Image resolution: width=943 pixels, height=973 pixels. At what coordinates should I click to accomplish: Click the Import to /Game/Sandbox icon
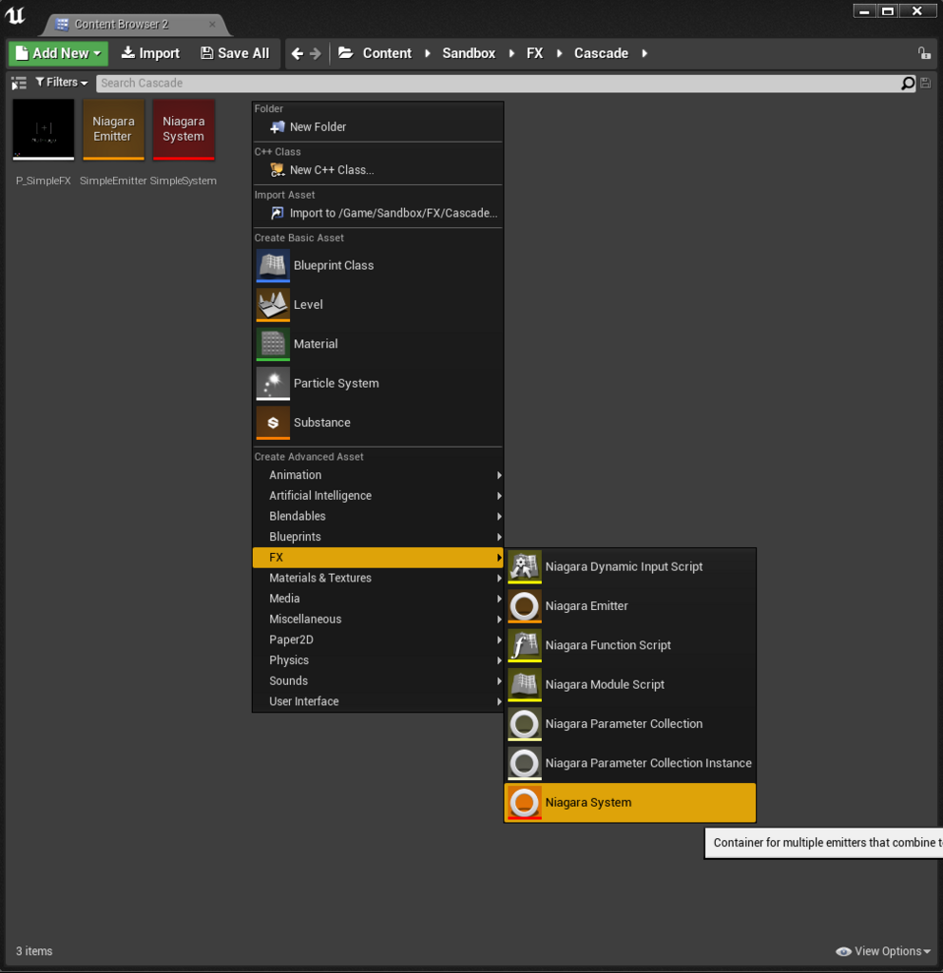(x=277, y=213)
